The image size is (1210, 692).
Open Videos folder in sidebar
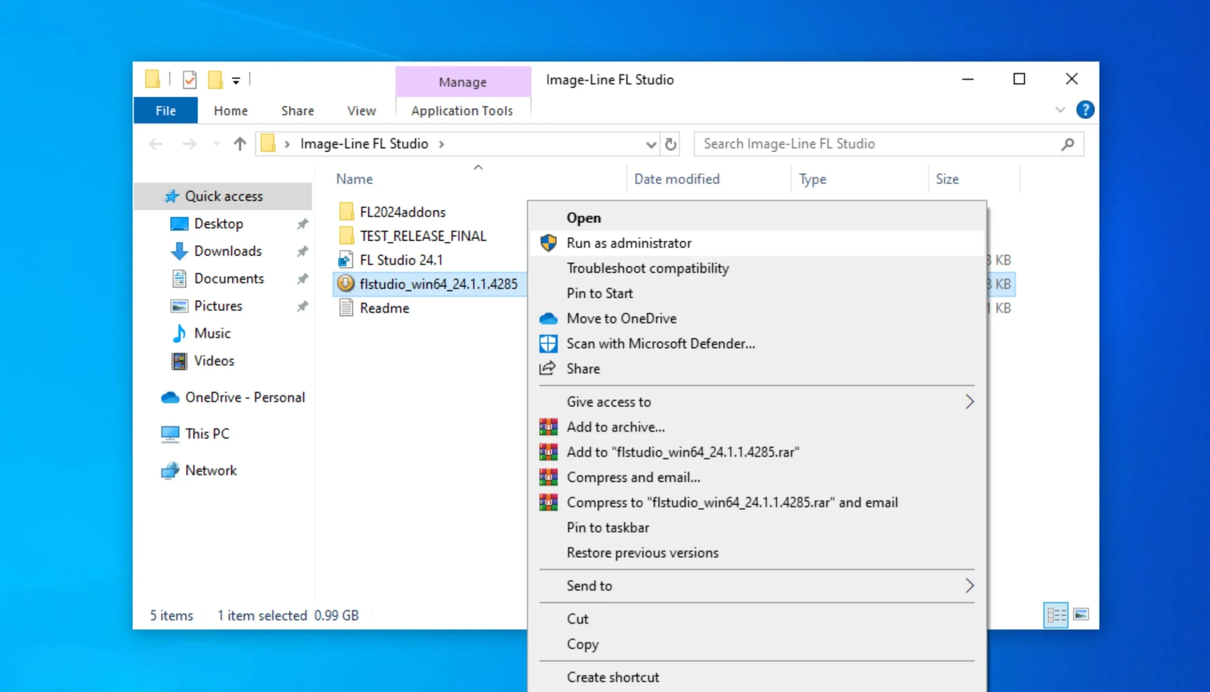214,361
